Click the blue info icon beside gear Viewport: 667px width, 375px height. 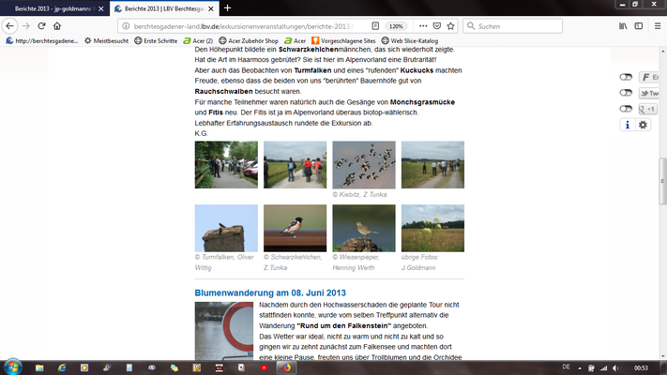(x=627, y=125)
